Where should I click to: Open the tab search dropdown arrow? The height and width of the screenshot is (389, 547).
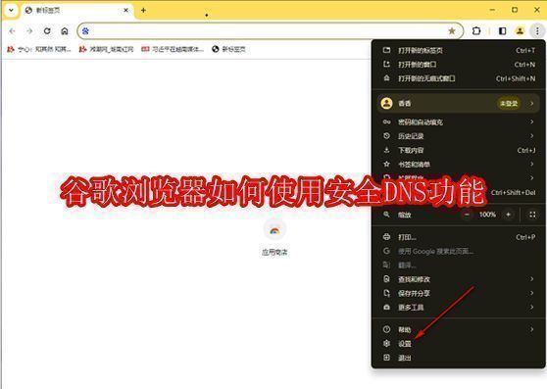pos(11,10)
